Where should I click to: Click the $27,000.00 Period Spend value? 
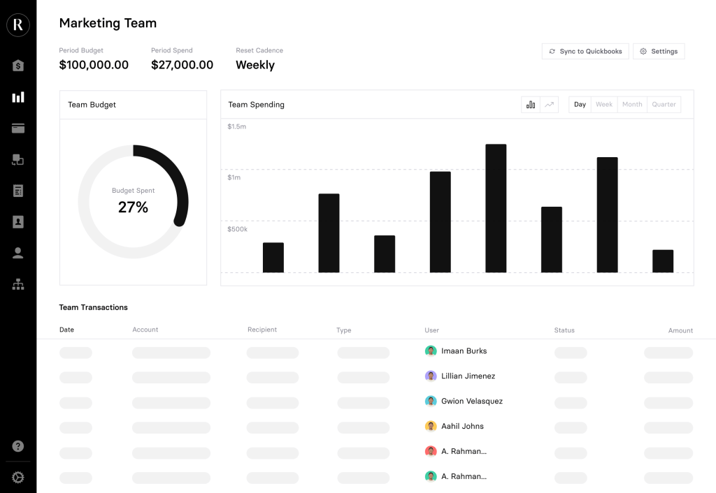[182, 65]
